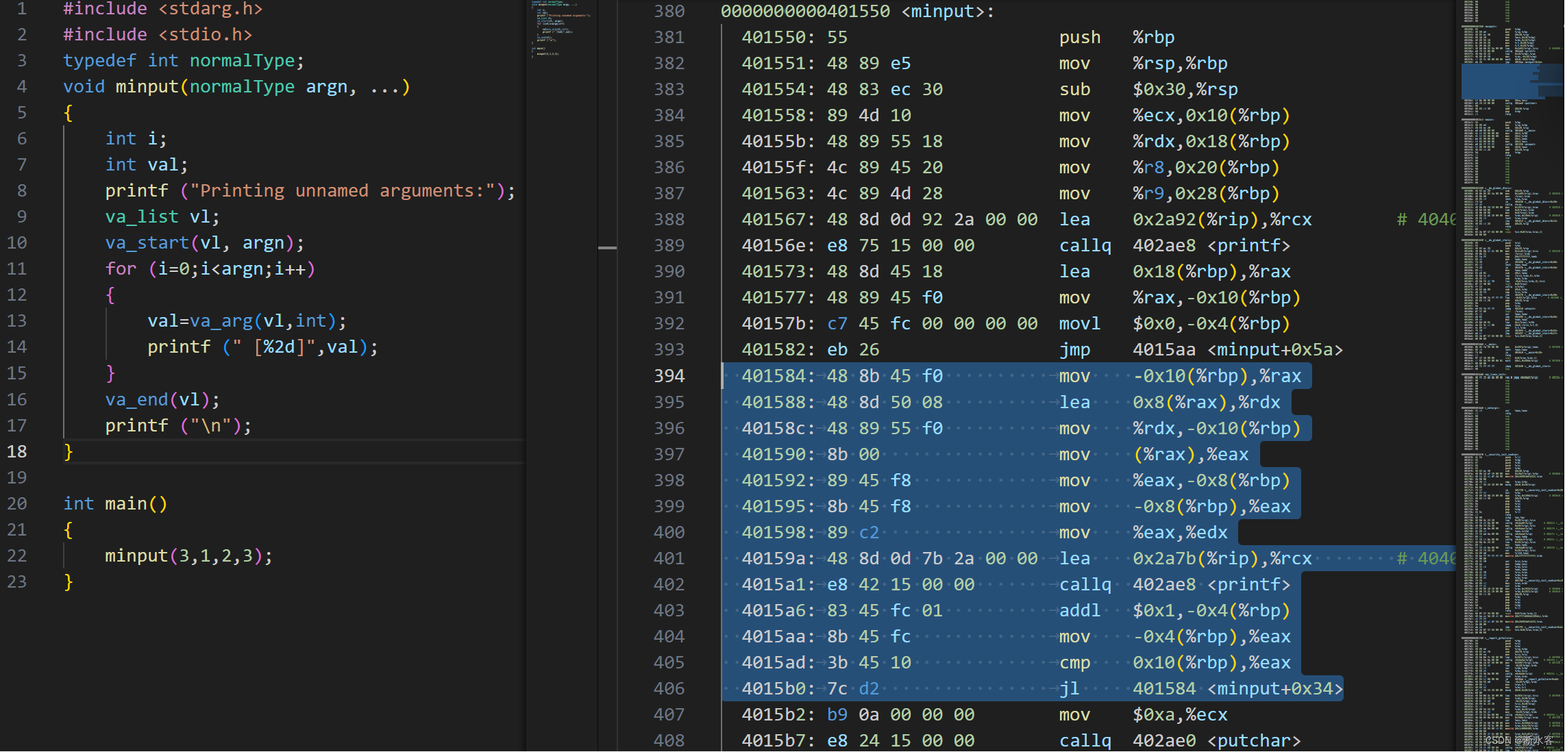The image size is (1565, 752).
Task: Click the 'jmp 4015aa <minput+0x5a>' line
Action: (1042, 349)
